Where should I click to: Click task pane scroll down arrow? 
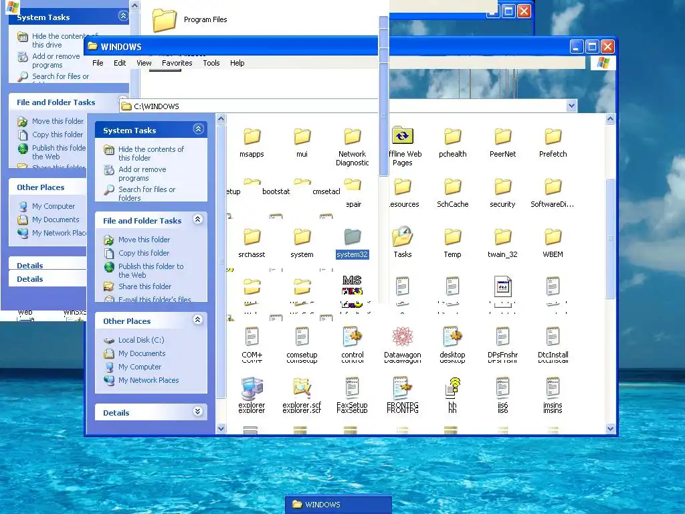221,429
